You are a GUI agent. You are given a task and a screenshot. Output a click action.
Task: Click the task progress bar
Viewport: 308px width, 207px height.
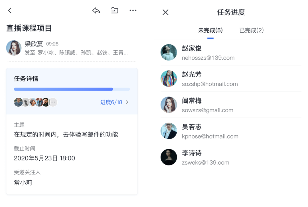click(x=72, y=89)
